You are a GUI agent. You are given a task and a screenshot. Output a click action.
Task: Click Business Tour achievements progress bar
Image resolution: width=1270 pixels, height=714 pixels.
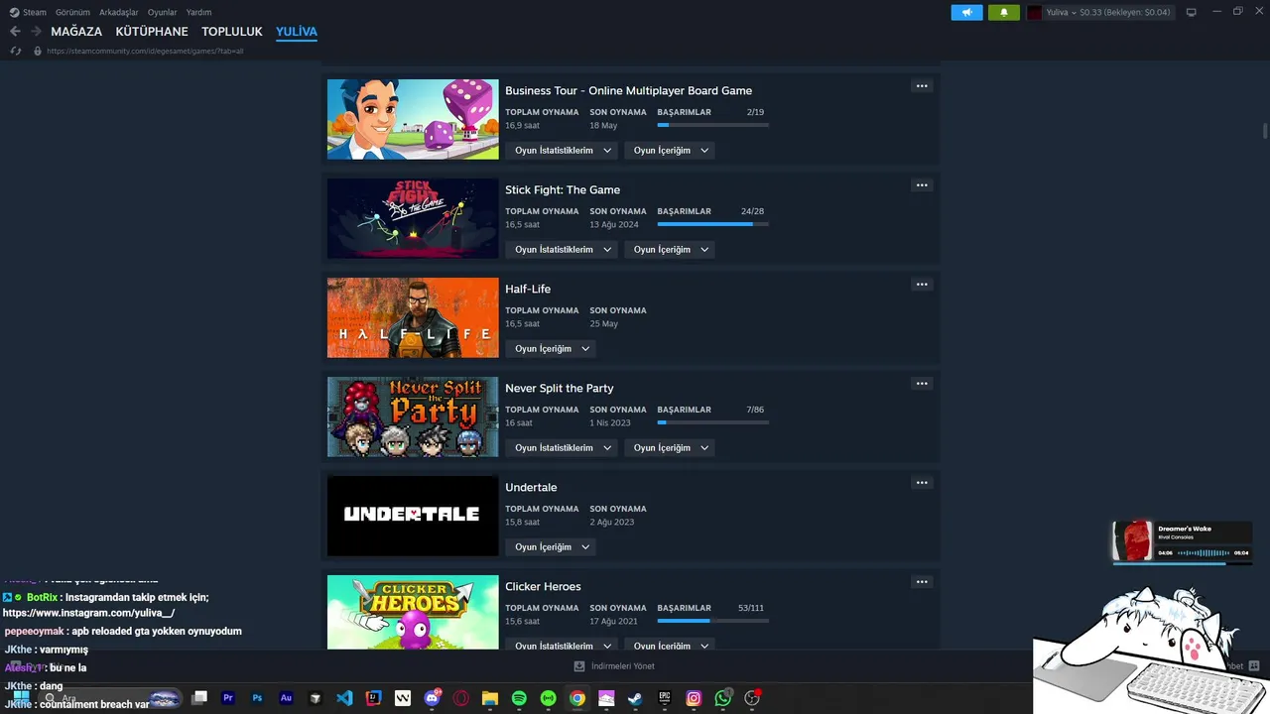(713, 125)
